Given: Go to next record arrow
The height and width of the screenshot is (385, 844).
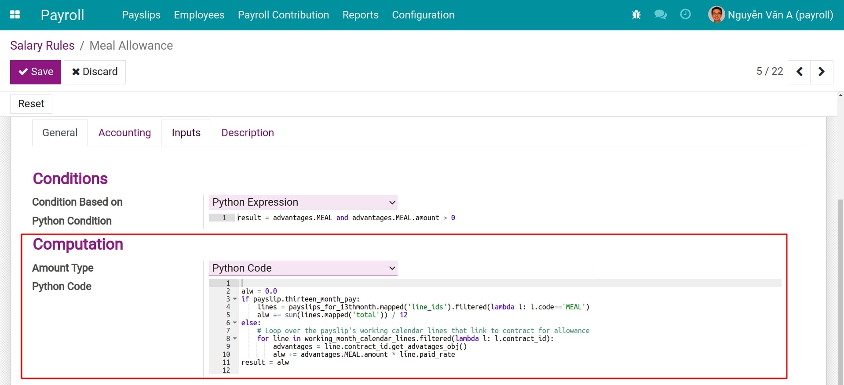Looking at the screenshot, I should (821, 72).
